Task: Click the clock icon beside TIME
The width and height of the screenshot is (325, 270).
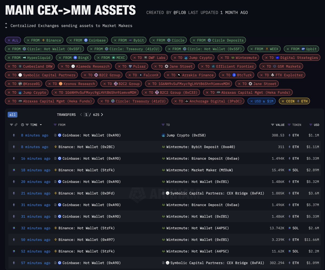Action: (23, 125)
